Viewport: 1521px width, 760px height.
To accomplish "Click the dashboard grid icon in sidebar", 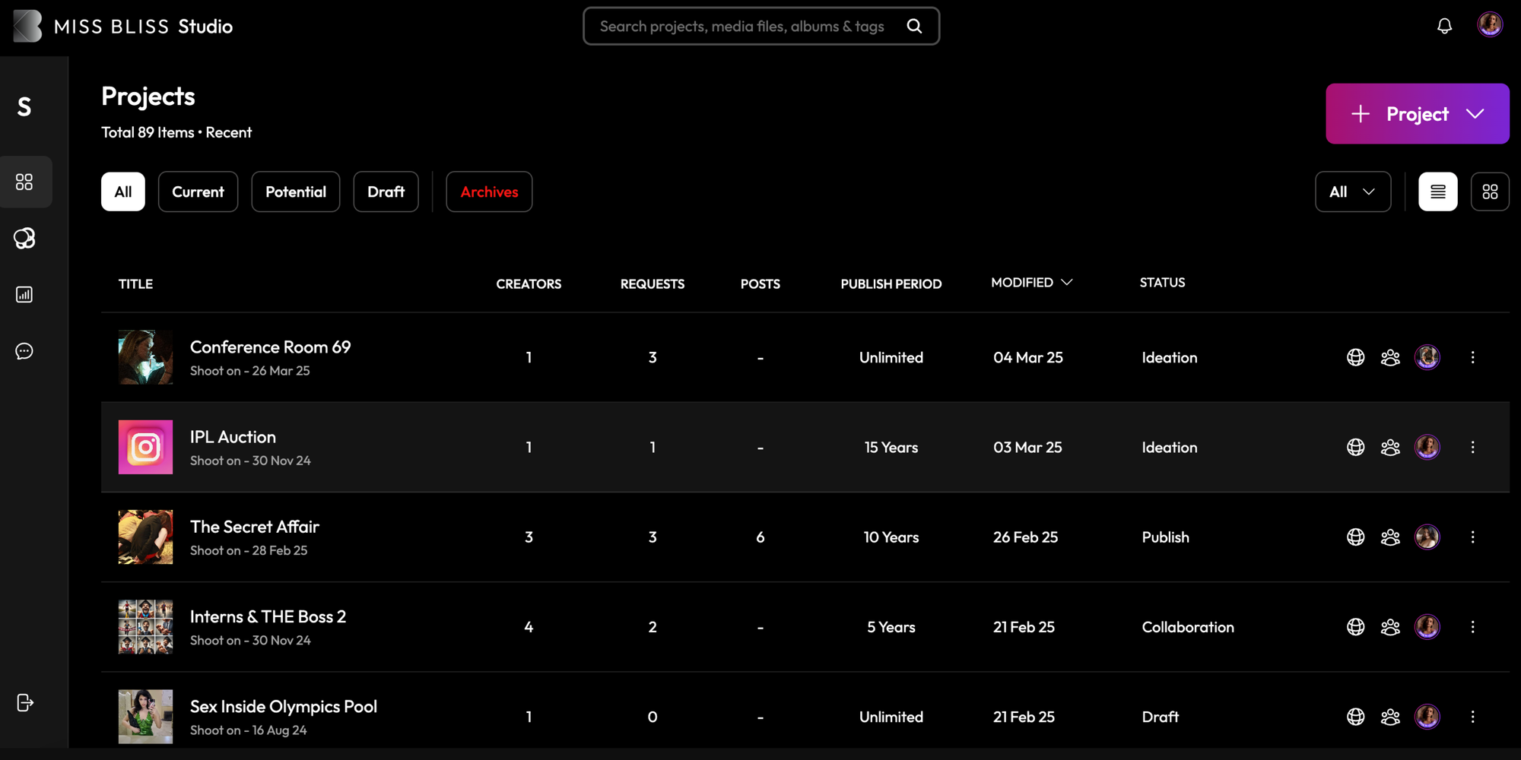I will click(24, 182).
